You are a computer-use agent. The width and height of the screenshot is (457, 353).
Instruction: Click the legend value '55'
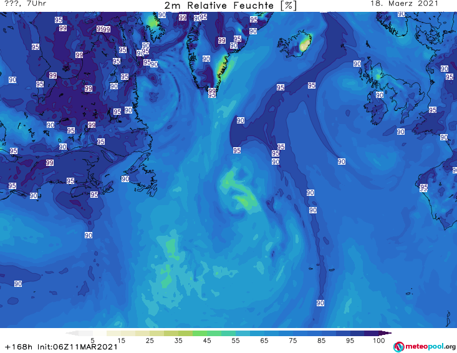[236, 341]
